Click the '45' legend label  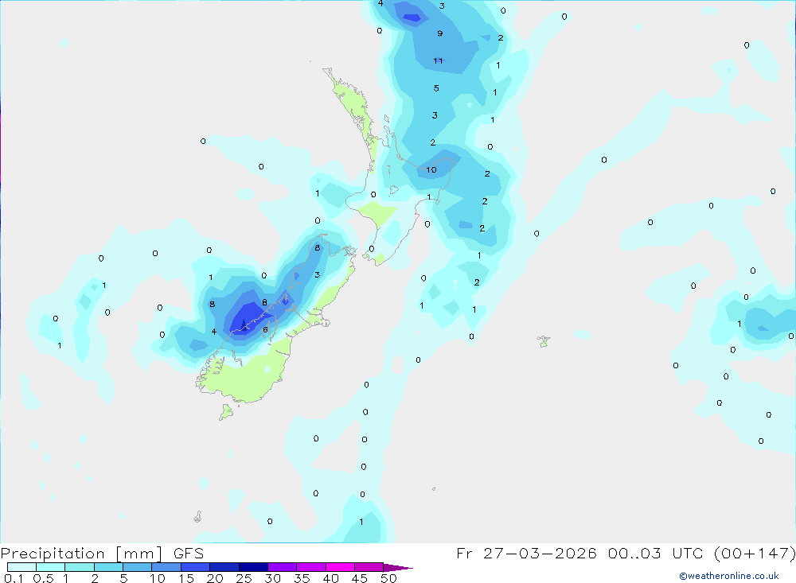pyautogui.click(x=360, y=578)
